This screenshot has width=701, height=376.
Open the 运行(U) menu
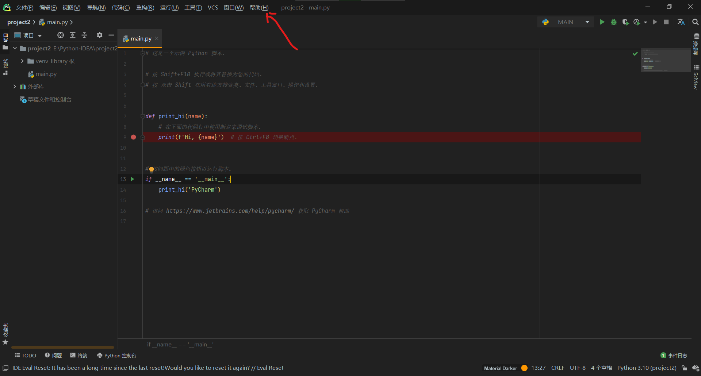(169, 8)
